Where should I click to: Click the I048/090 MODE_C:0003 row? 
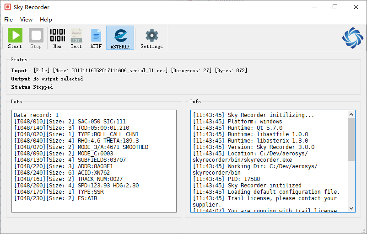[64, 154]
